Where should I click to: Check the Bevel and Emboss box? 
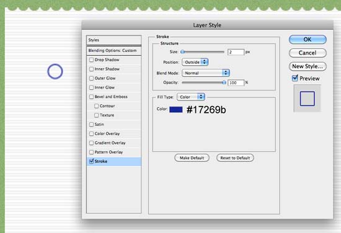coord(91,97)
